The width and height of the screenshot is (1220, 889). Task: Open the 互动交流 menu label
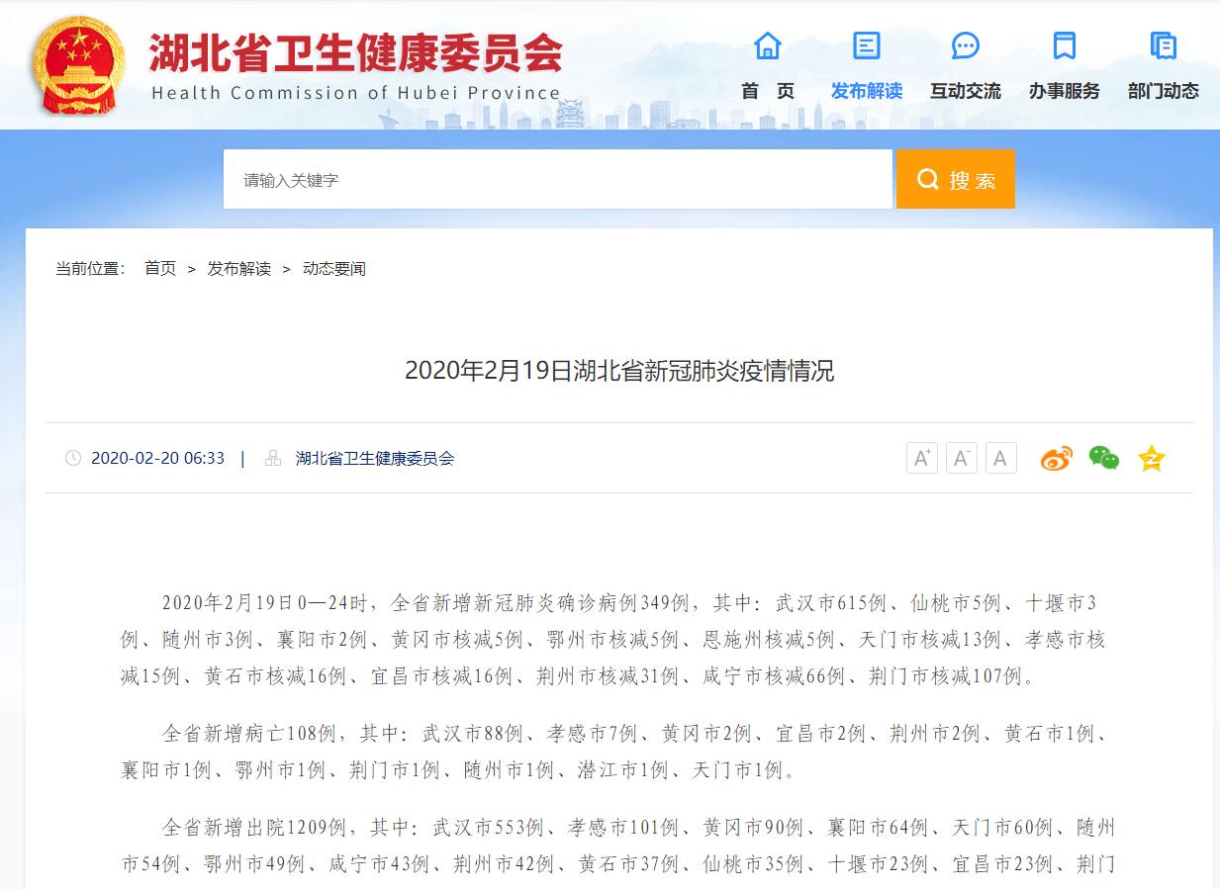[x=966, y=91]
